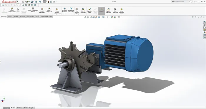
Task: Expand Insert Components dropdown arrow
Action: point(12,14)
